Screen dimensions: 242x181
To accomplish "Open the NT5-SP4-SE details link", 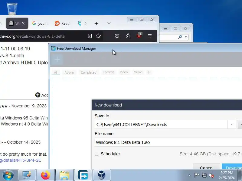I will 21,160.
